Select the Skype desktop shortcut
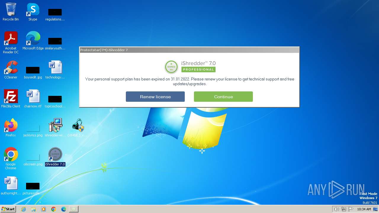 point(33,12)
